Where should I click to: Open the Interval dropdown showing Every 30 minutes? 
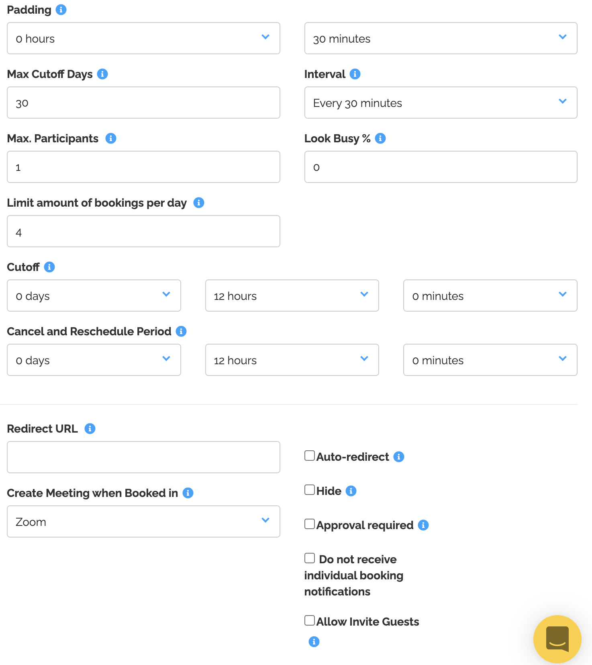(441, 103)
